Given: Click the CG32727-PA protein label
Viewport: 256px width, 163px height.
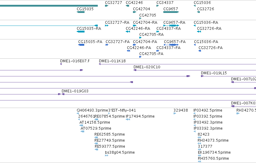Looking at the screenshot, I should (x=118, y=42).
